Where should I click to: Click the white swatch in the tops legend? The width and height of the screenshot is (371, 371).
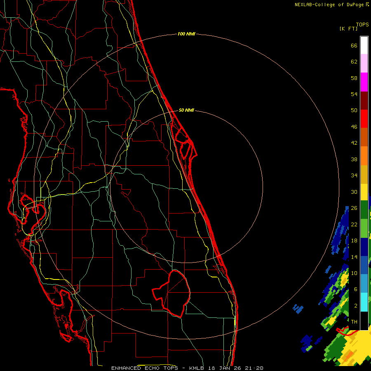coord(364,45)
